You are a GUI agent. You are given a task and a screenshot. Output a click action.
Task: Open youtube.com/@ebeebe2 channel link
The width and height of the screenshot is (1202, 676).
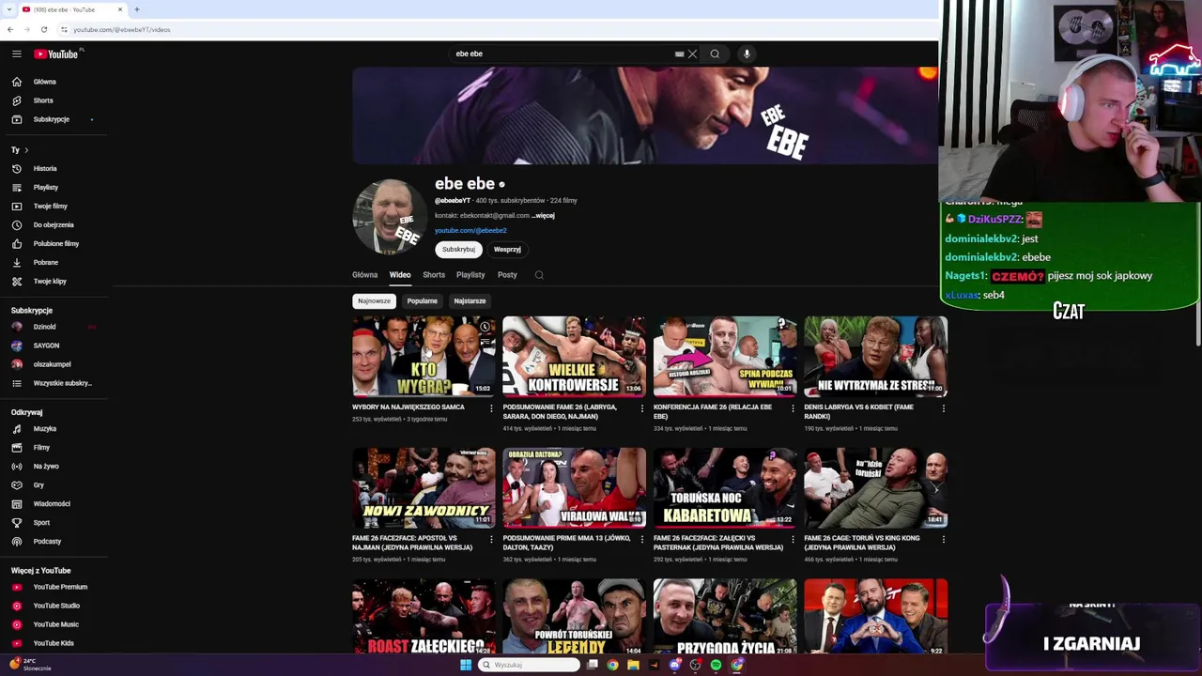(x=470, y=231)
